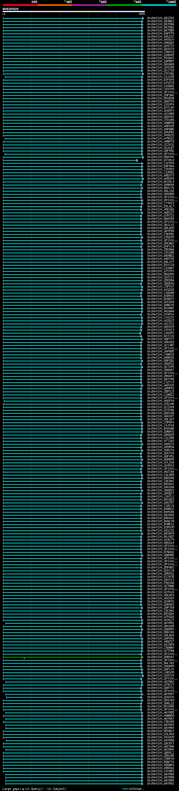Select hit label UniRef100_A4H3Y8
Image resolution: width=179 pixels, height=791 pixels.
point(160,385)
